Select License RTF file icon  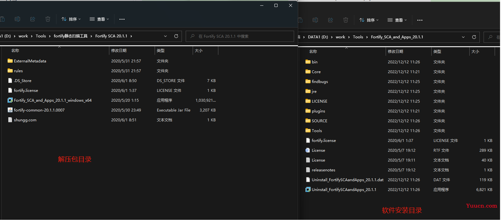[308, 150]
